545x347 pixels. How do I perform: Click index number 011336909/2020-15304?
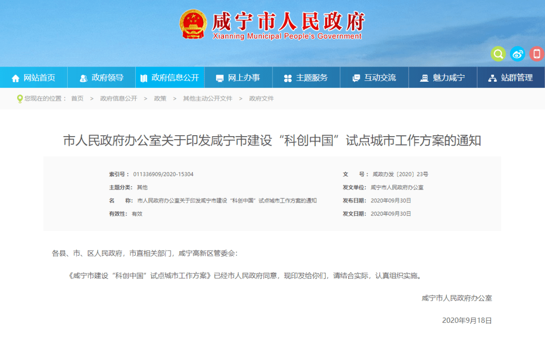point(163,175)
